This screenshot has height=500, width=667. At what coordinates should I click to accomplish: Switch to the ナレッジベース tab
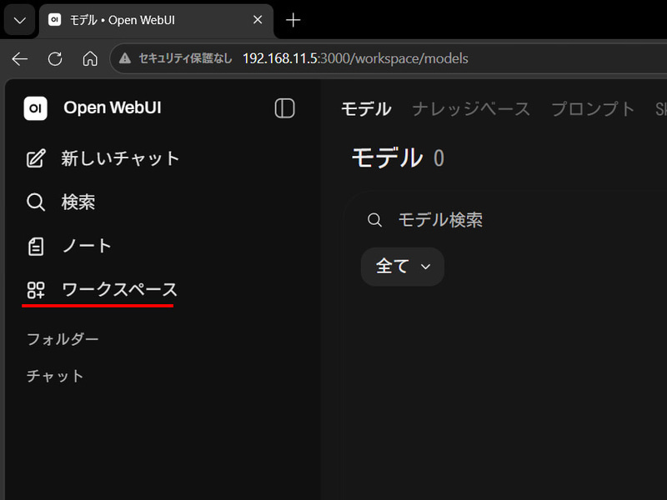click(471, 109)
